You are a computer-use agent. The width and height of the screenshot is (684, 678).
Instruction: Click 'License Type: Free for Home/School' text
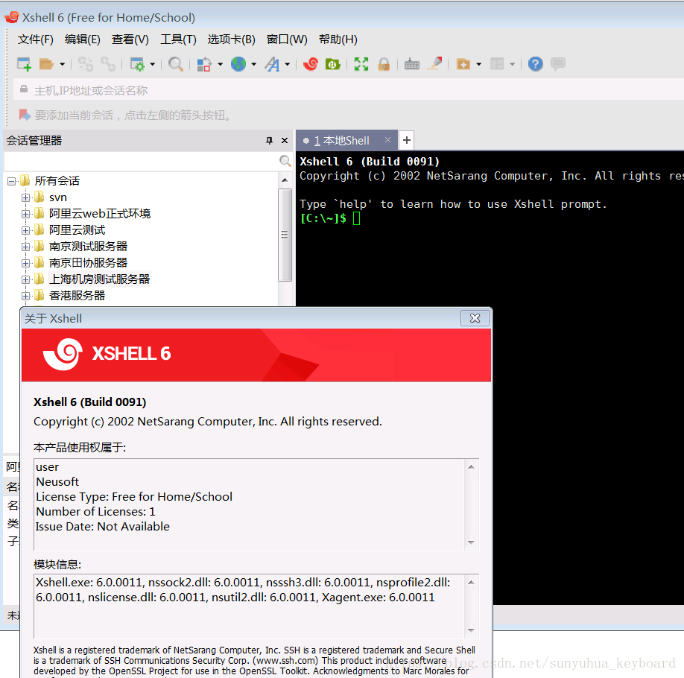[134, 497]
